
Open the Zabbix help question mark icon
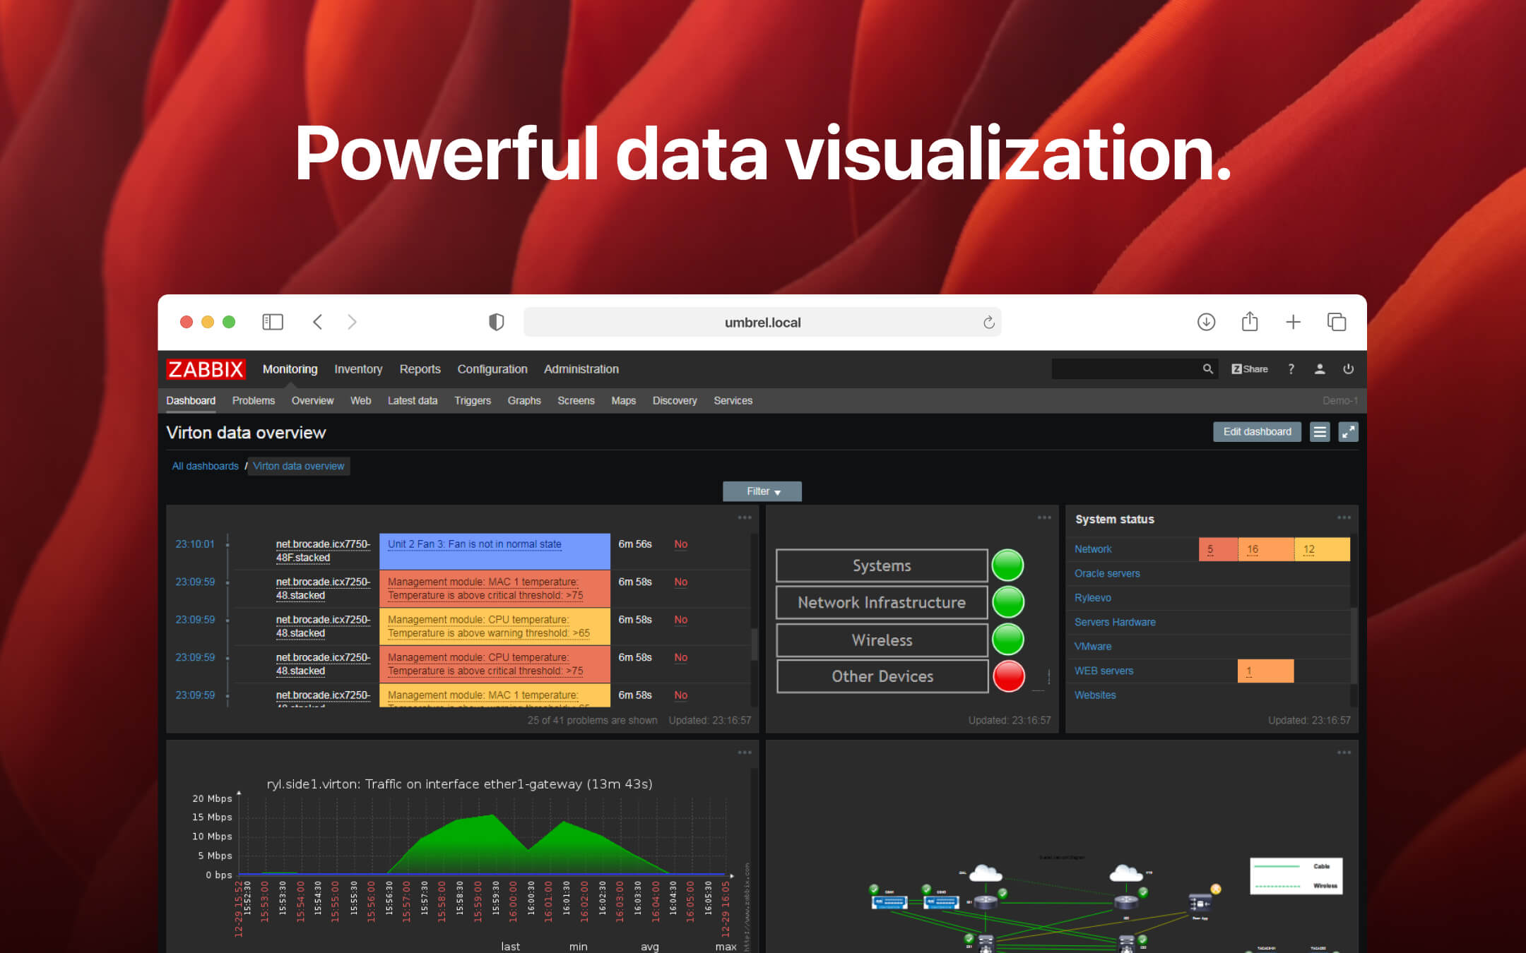[x=1291, y=368]
